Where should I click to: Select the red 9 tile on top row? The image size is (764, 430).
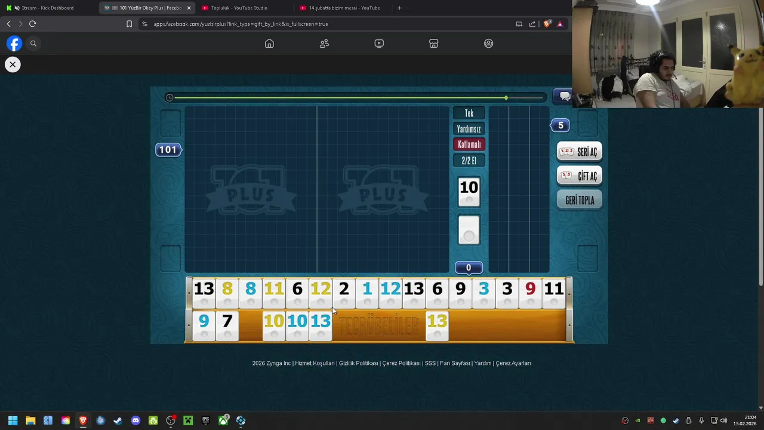click(x=530, y=293)
